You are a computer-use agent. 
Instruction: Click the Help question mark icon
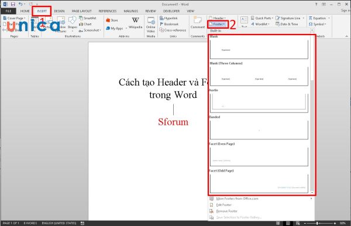tap(316, 4)
